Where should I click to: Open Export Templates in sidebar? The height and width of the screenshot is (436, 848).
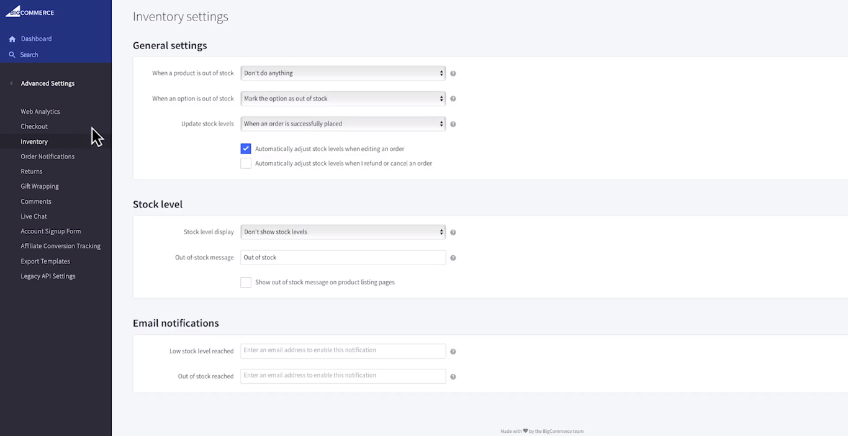click(x=45, y=261)
